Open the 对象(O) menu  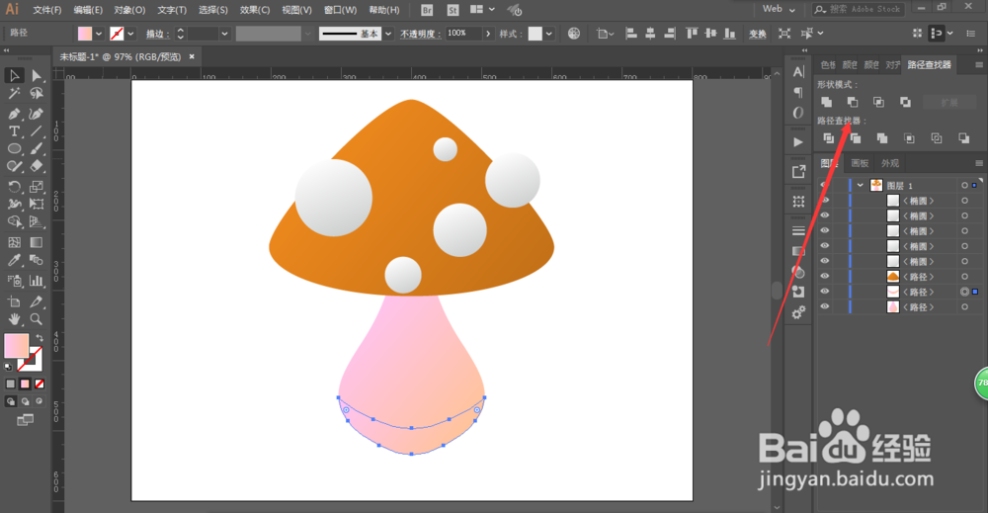tap(129, 10)
